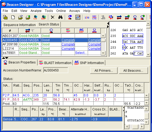Click the All Primers... button
Image resolution: width=152 pixels, height=132 pixels.
click(104, 71)
